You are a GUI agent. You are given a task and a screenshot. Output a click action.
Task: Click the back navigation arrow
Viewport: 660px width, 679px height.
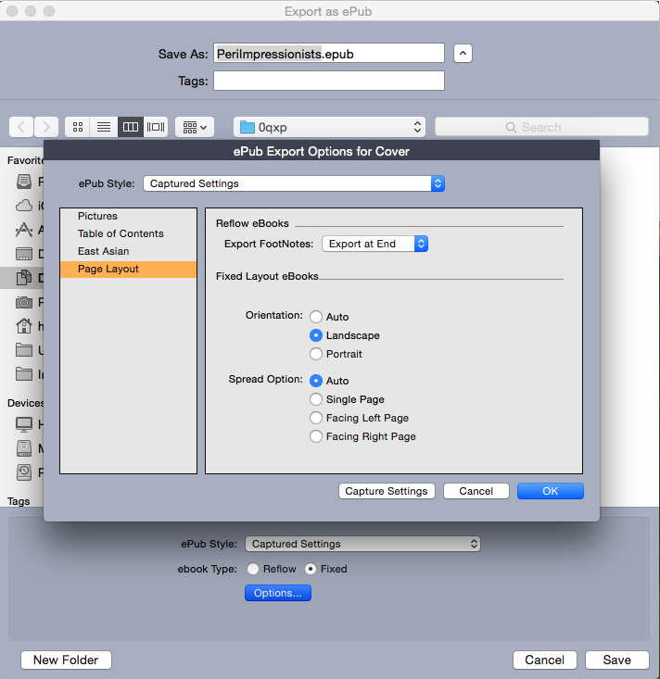[x=22, y=127]
